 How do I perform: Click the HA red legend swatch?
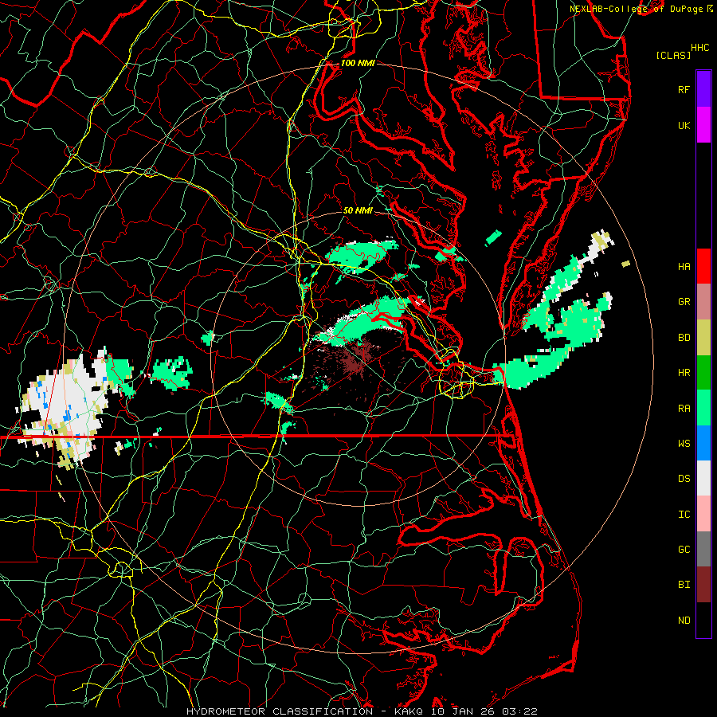(703, 266)
